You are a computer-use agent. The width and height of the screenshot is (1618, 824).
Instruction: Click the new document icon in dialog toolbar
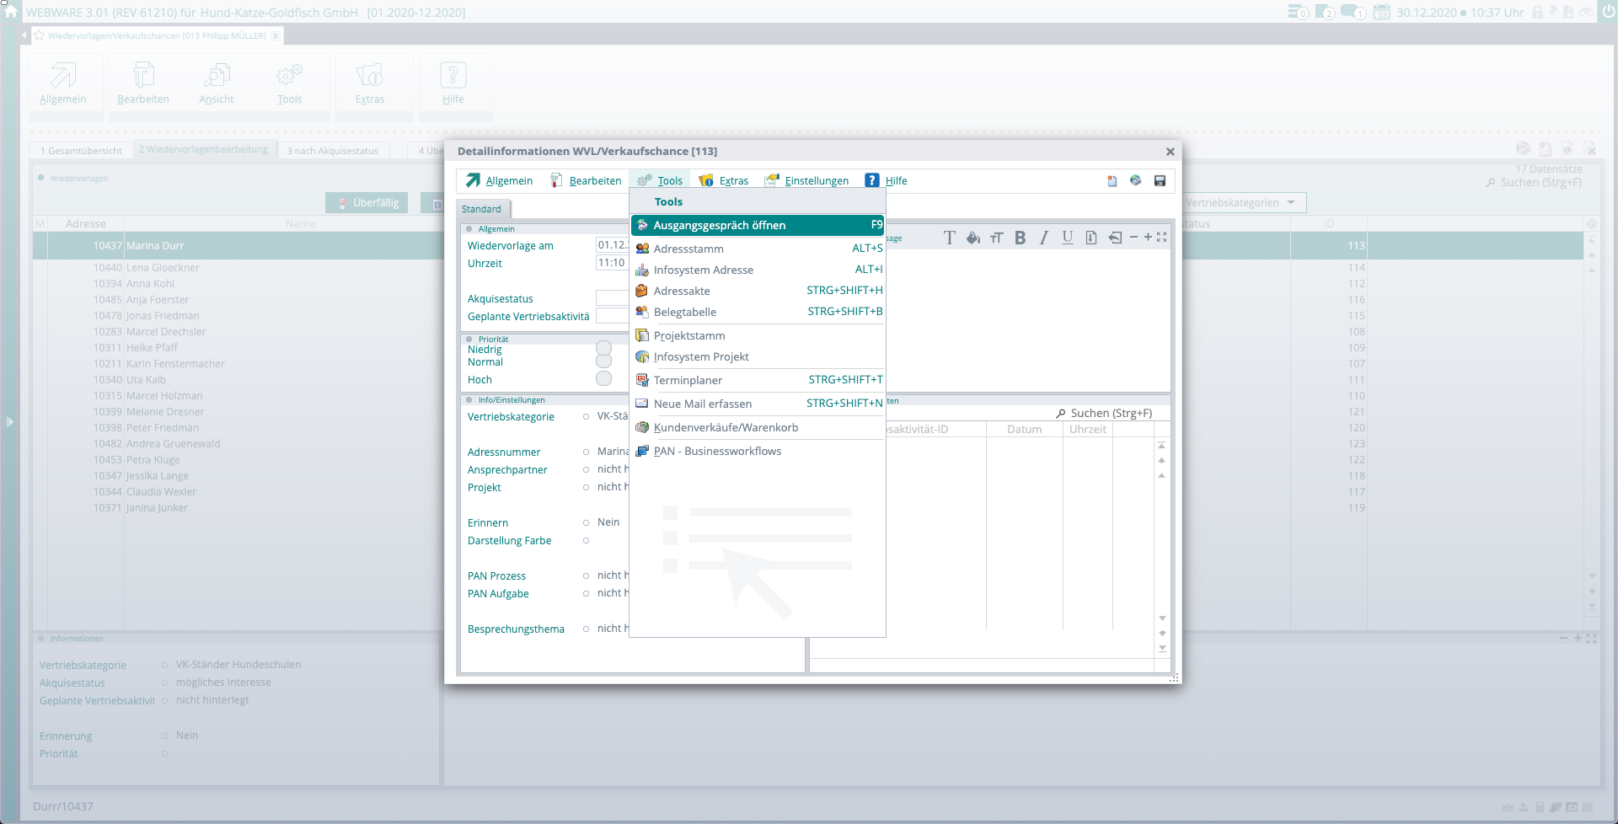pyautogui.click(x=1112, y=181)
